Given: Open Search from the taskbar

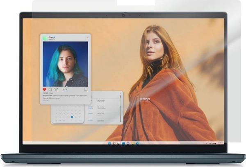Looking at the screenshot, I should pyautogui.click(x=114, y=143).
